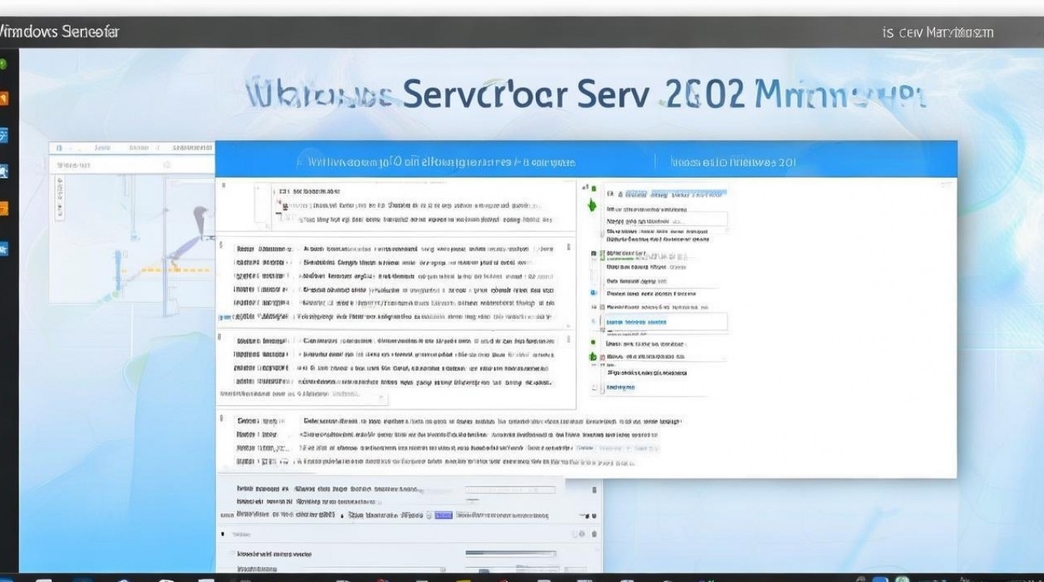
Task: Click the dark progress bar near the bottom panel's lower edge
Action: click(x=510, y=553)
